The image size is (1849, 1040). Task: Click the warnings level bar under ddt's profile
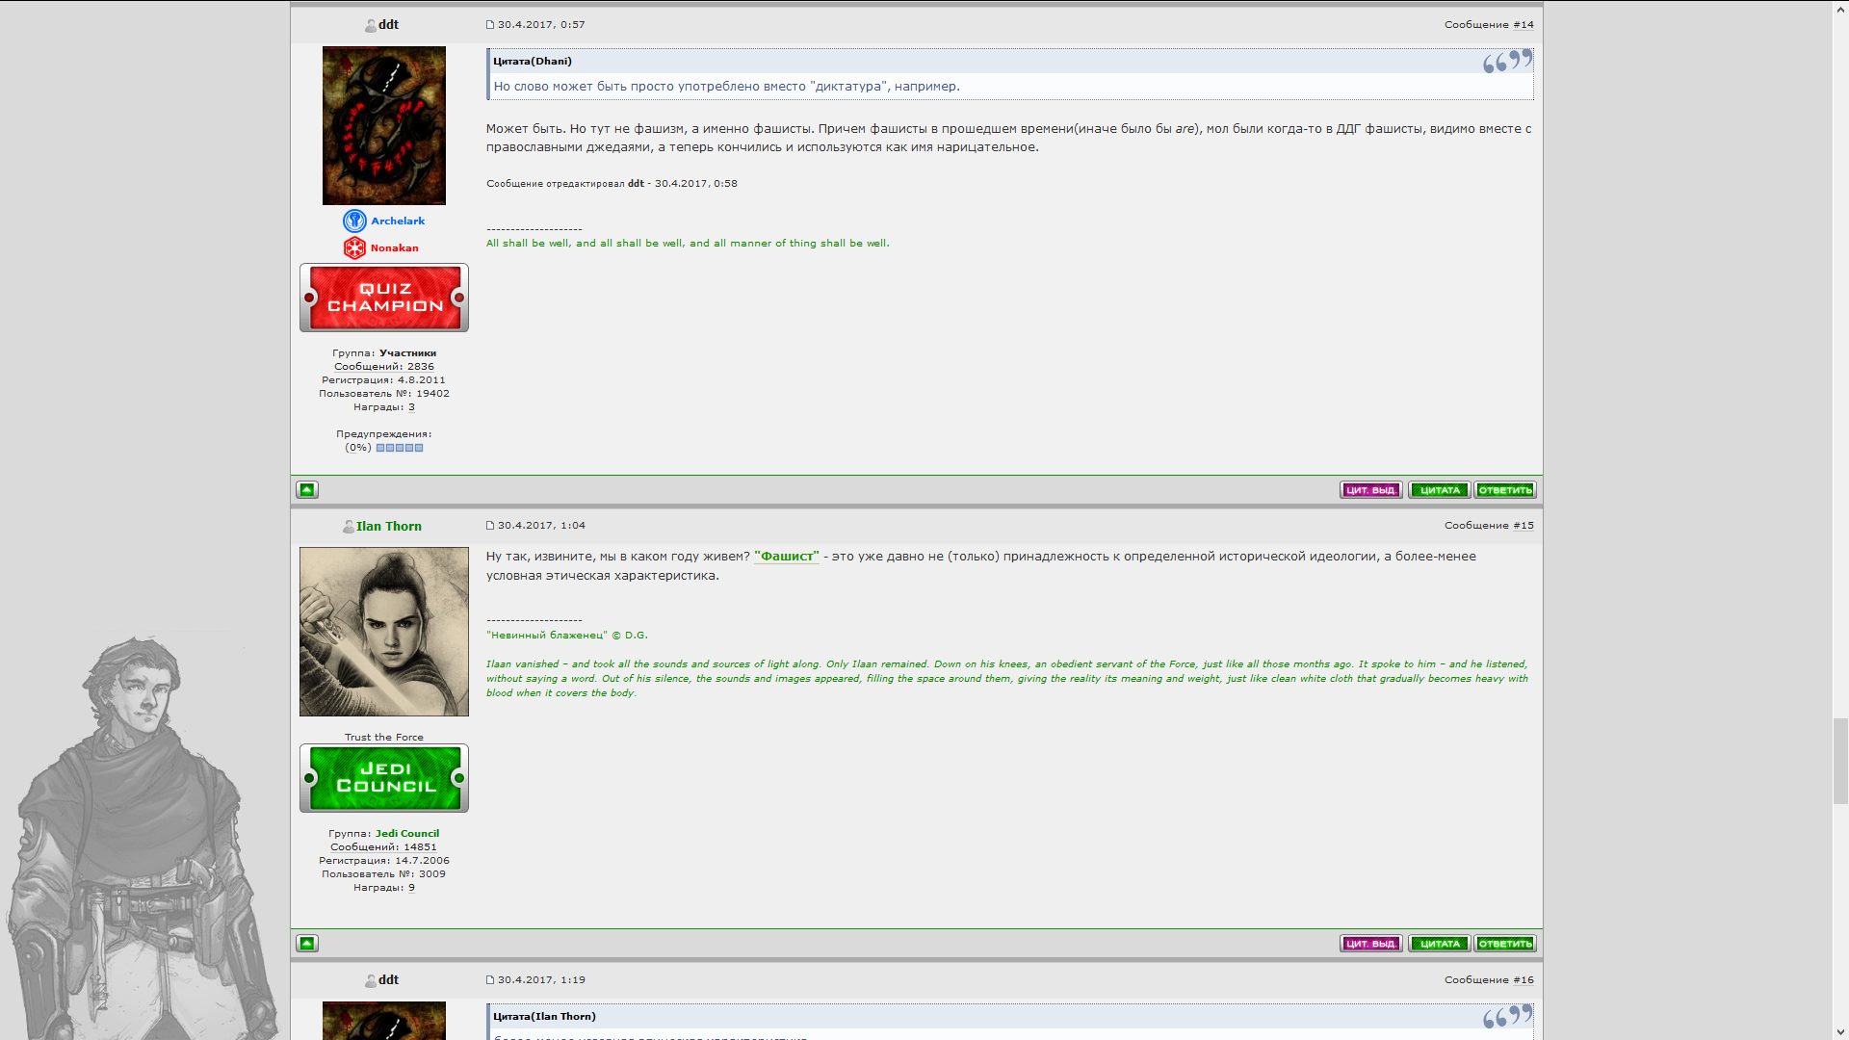pos(400,448)
